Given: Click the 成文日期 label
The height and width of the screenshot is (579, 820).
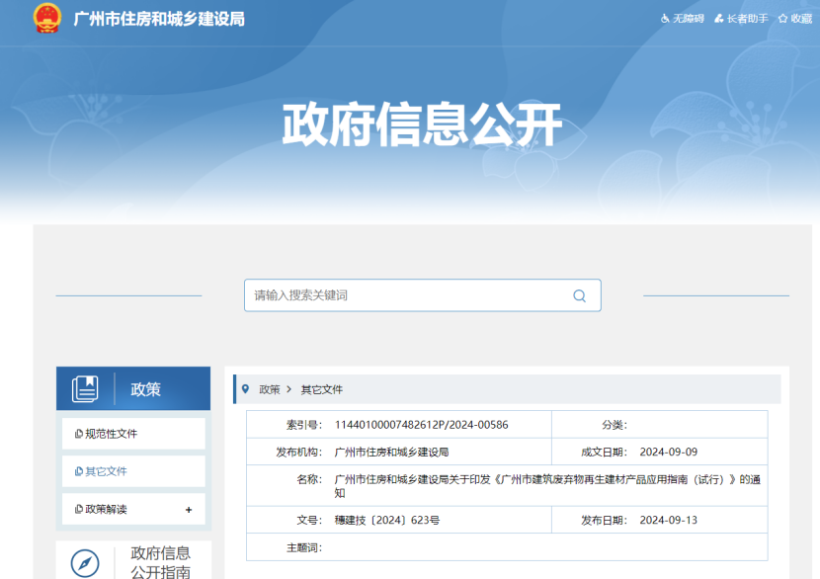Looking at the screenshot, I should 604,452.
